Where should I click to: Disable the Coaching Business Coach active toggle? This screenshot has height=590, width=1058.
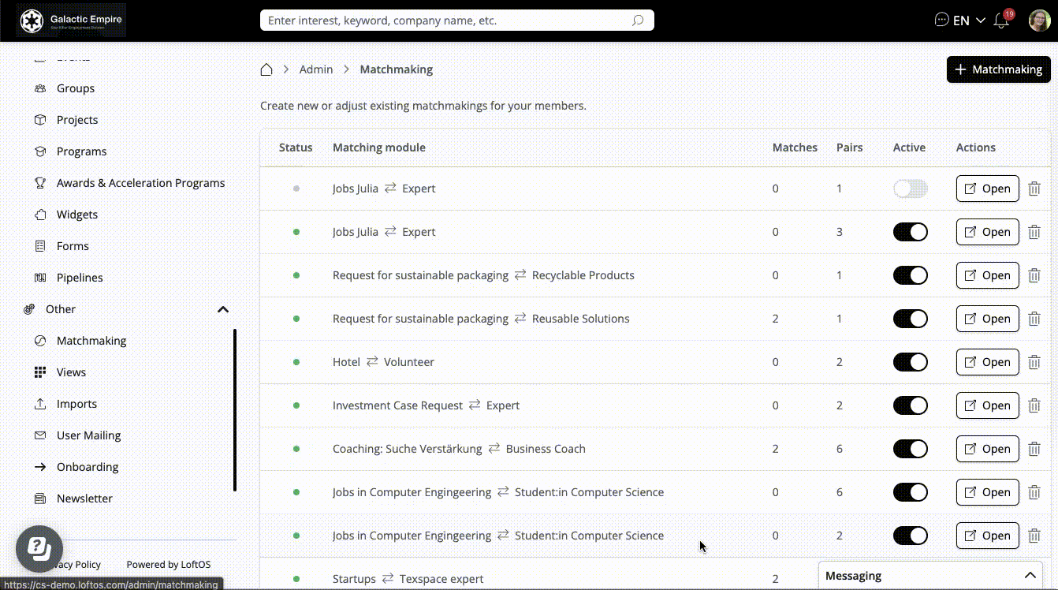click(x=910, y=449)
